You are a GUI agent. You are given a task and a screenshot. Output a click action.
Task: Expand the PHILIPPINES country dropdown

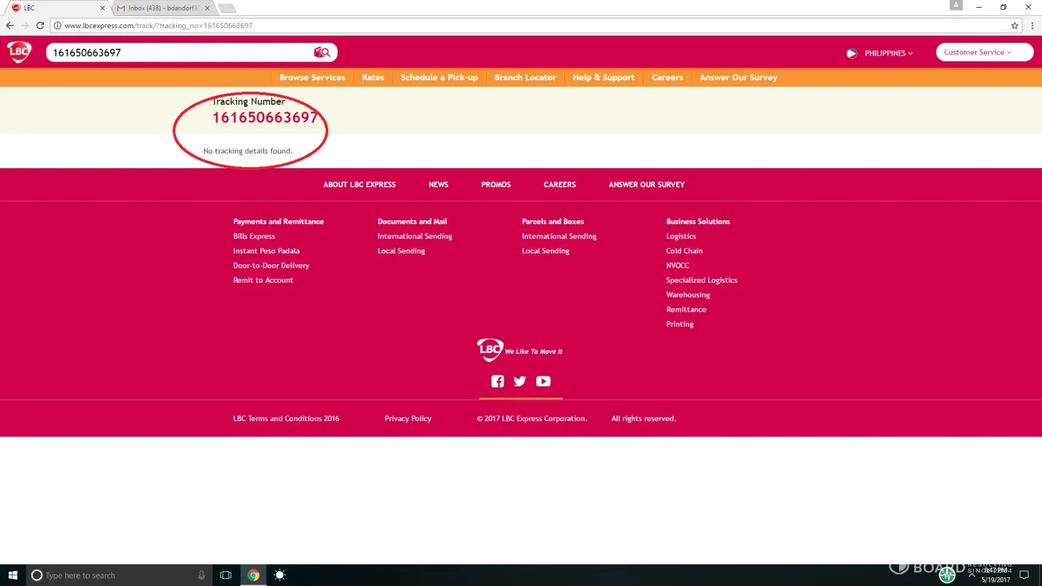[887, 53]
